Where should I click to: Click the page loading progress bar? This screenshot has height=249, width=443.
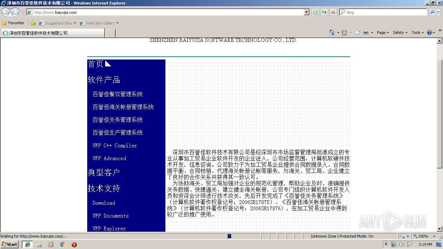coord(243,236)
